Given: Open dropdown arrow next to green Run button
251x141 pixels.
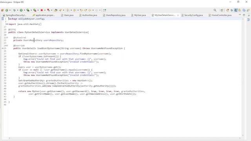Looking at the screenshot, I should tap(24, 10).
